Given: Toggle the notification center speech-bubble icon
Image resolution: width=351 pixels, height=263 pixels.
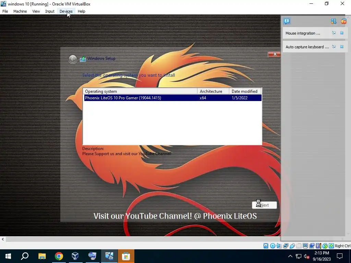Looking at the screenshot, I should [287, 21].
